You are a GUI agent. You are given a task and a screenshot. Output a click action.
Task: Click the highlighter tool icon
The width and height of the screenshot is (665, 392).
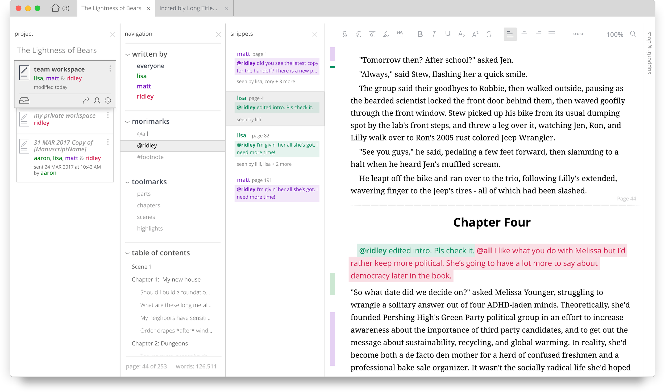click(x=386, y=34)
